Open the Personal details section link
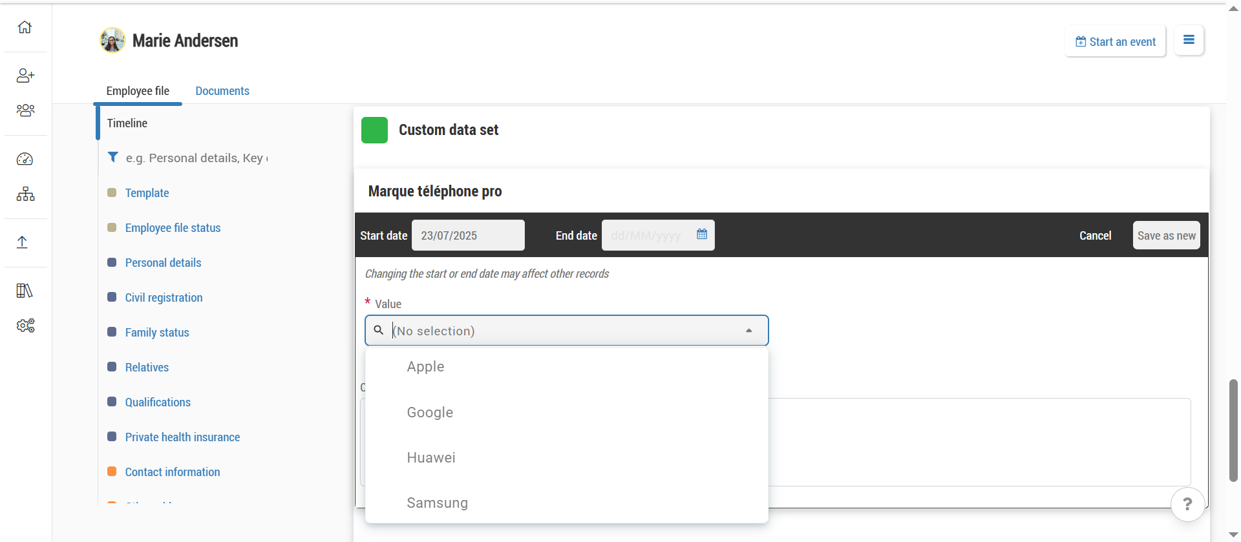The width and height of the screenshot is (1241, 542). 163,263
